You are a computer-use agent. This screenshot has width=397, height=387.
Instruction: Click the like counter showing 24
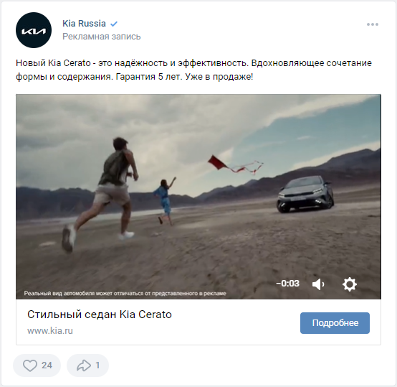pos(47,365)
